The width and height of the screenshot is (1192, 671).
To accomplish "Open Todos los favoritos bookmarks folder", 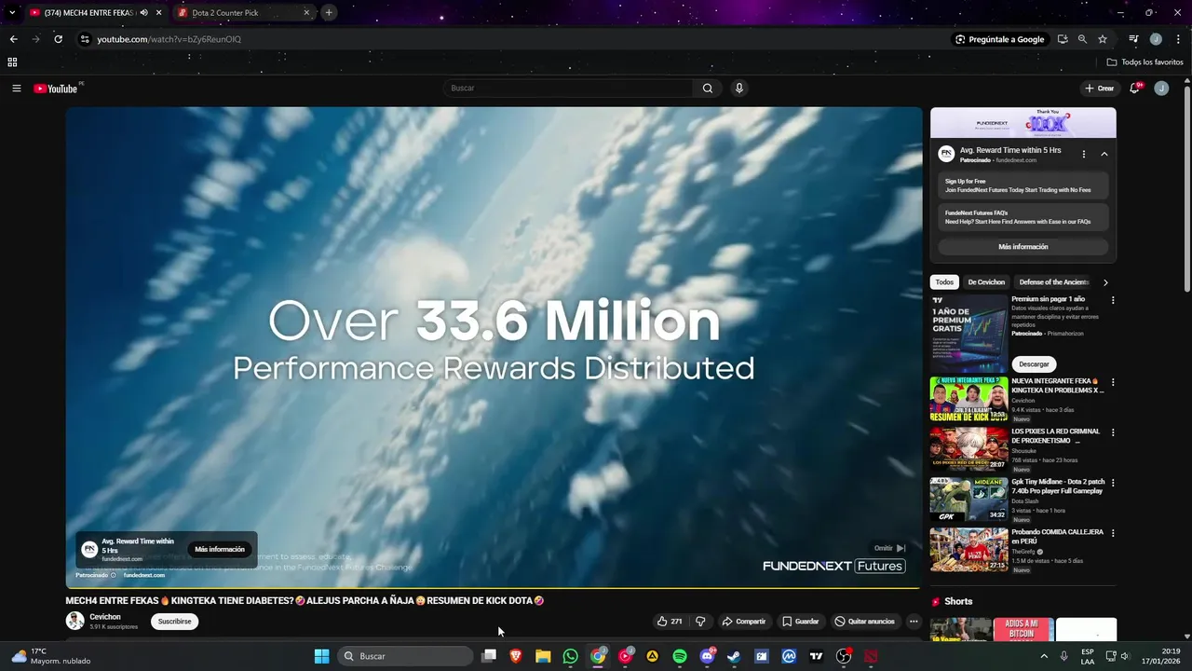I will (1145, 62).
